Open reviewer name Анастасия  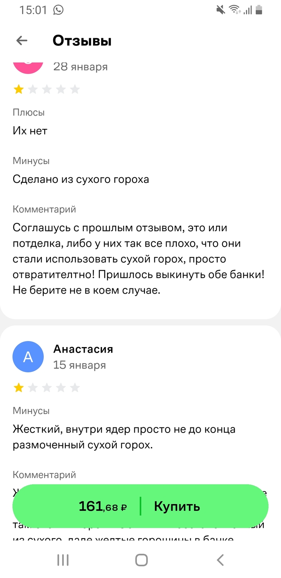(x=83, y=349)
